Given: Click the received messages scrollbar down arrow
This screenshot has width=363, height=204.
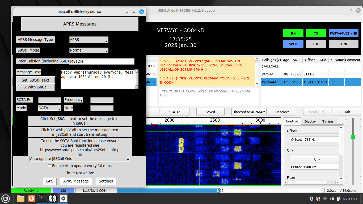Looking at the screenshot, I should (257, 84).
